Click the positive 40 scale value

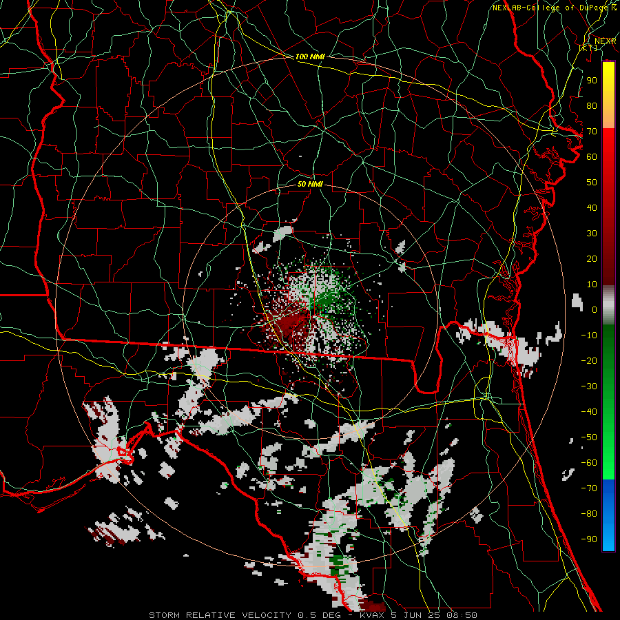(x=592, y=207)
